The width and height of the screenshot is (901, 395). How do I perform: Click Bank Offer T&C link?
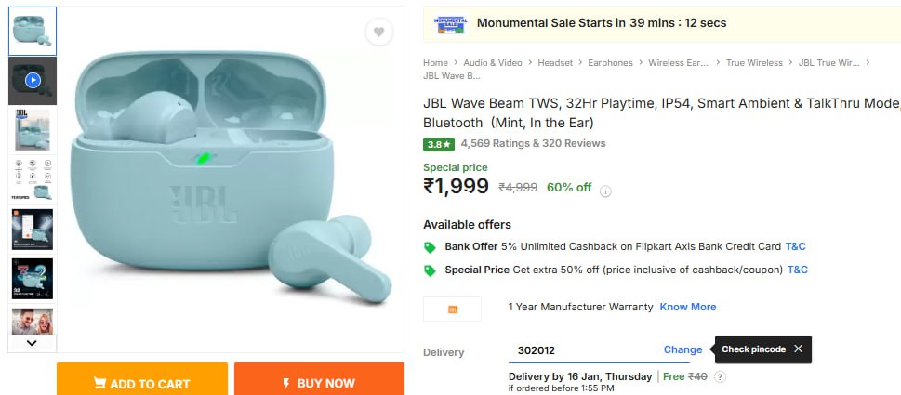tap(795, 247)
